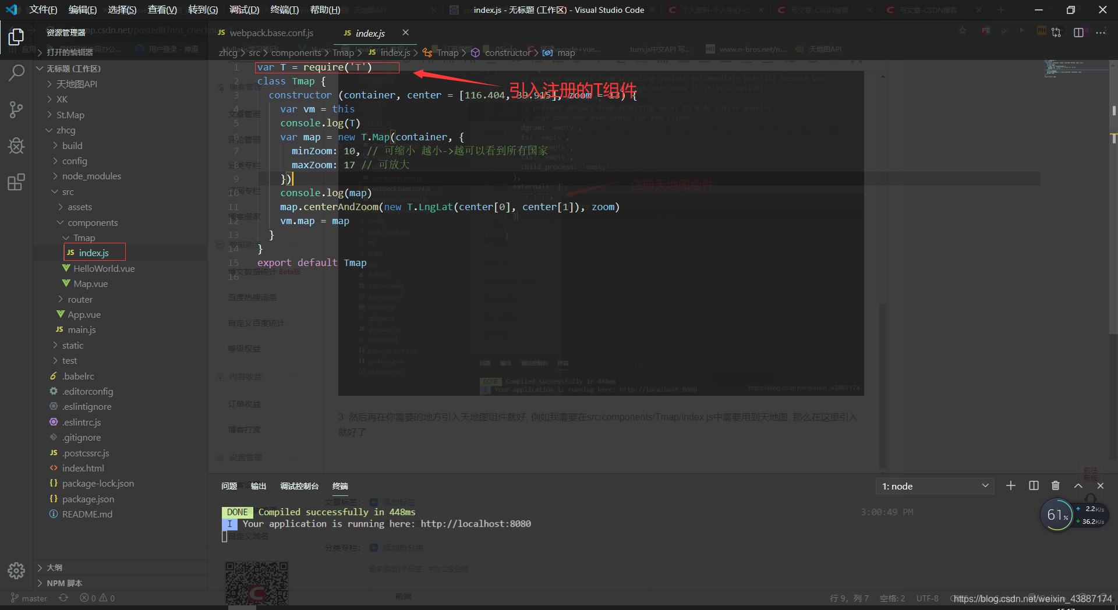Switch to the 调试控制台 panel tab
Viewport: 1118px width, 610px height.
[x=299, y=486]
